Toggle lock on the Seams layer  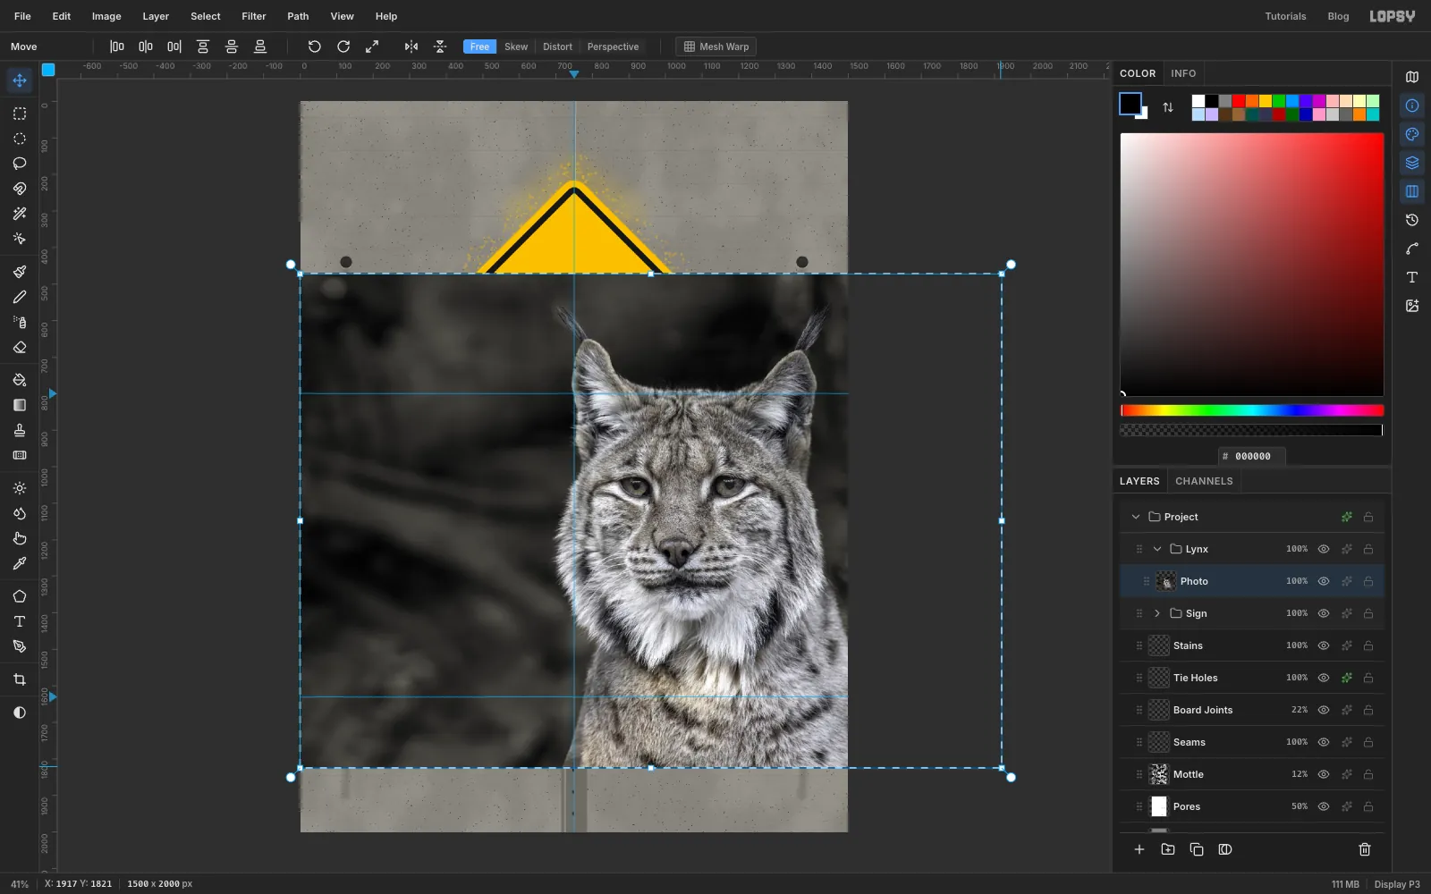click(x=1368, y=742)
